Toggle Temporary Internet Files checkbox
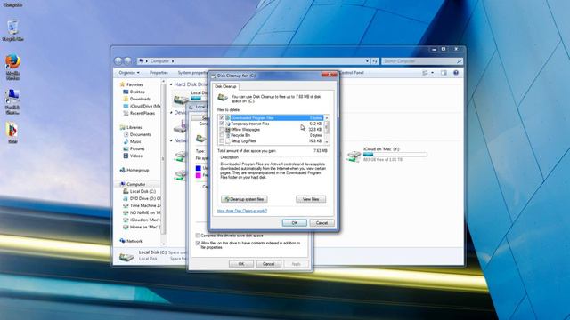The image size is (570, 320). (x=222, y=124)
